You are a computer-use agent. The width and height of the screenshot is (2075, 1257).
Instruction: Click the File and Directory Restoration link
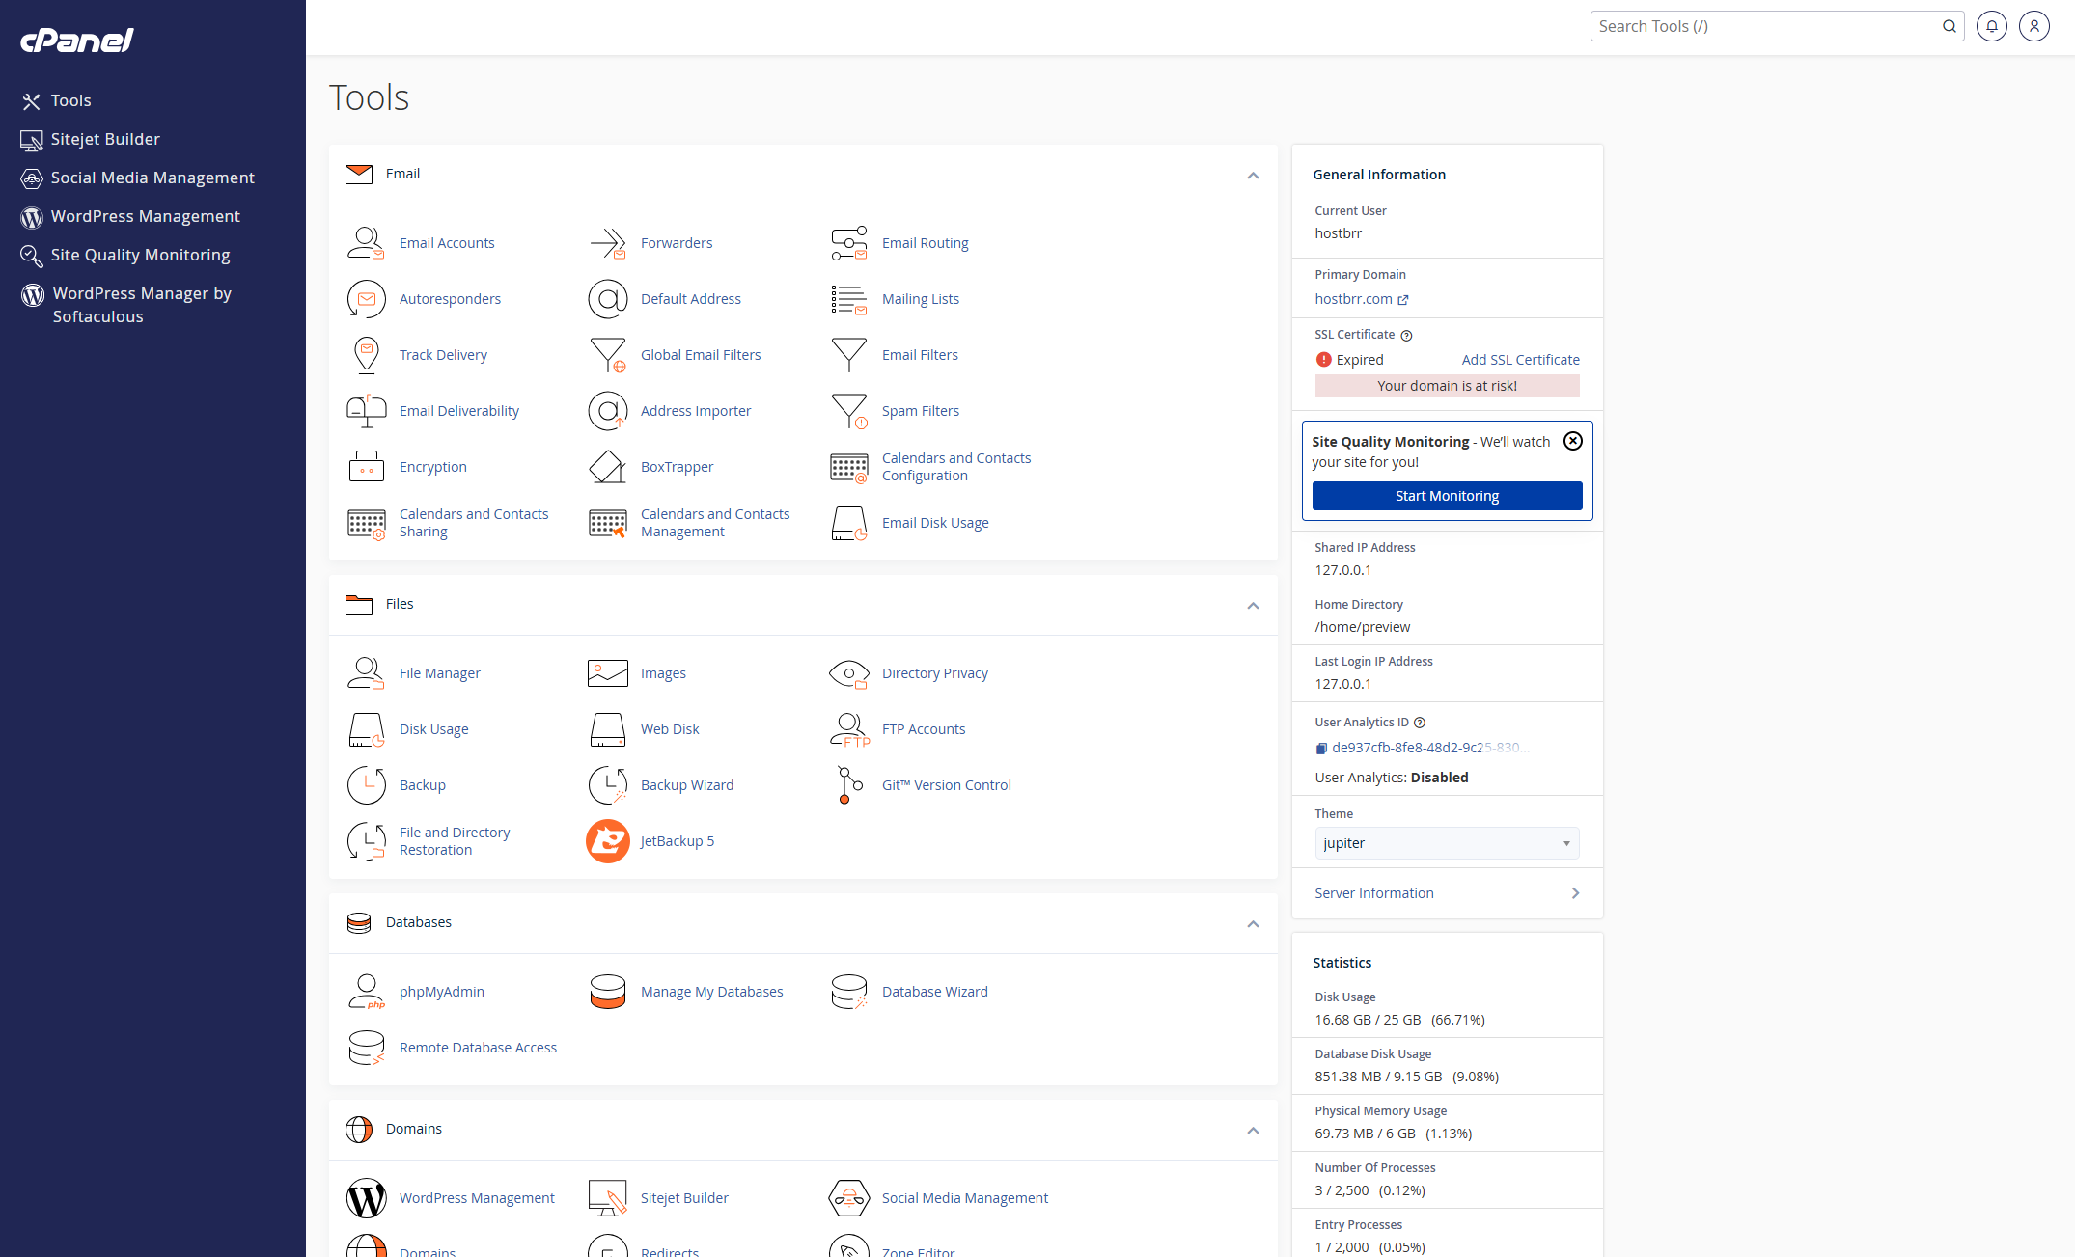455,841
